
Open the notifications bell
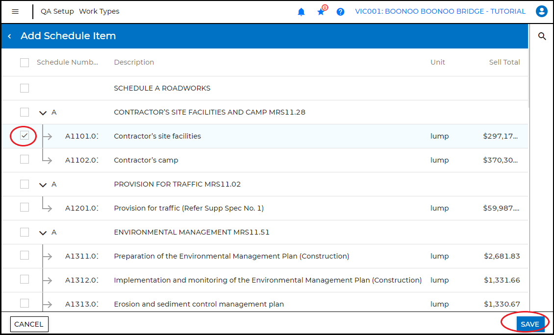(x=301, y=12)
